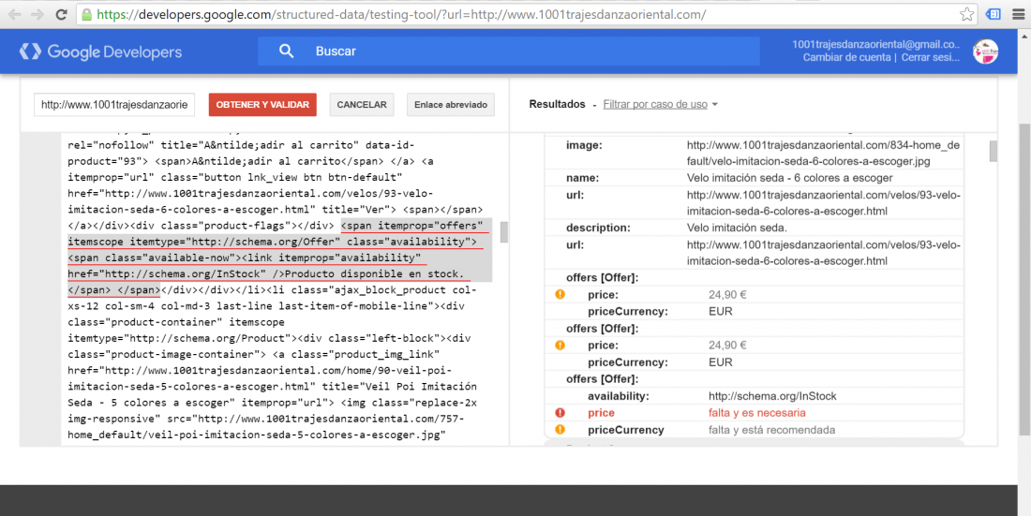Click 'falta y está recomendada' warning text
This screenshot has height=516, width=1031.
click(771, 430)
